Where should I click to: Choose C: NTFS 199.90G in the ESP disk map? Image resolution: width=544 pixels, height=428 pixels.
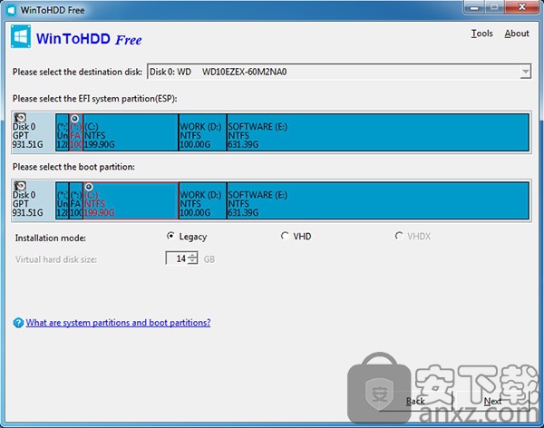(131, 132)
